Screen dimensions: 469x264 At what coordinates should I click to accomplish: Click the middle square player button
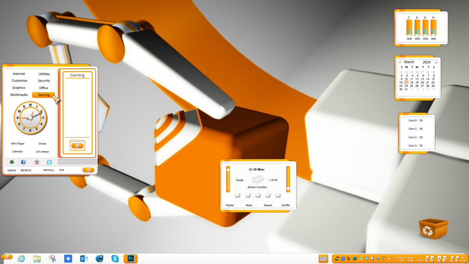(257, 195)
